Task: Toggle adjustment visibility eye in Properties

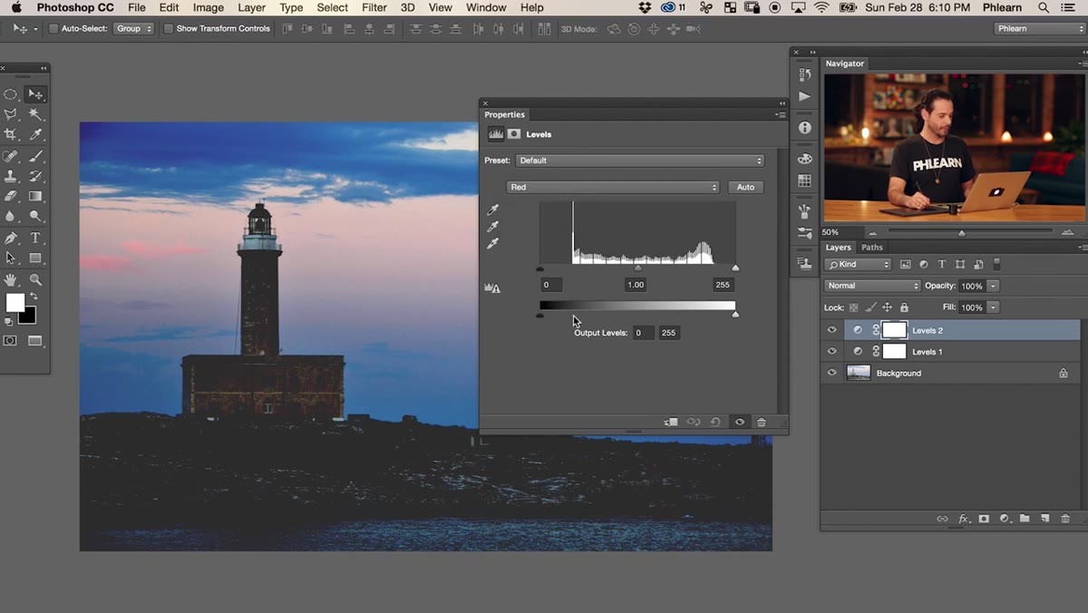Action: [x=740, y=422]
